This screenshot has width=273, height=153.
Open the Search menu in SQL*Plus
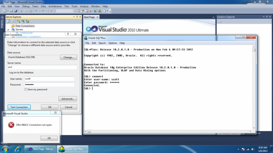point(102,43)
